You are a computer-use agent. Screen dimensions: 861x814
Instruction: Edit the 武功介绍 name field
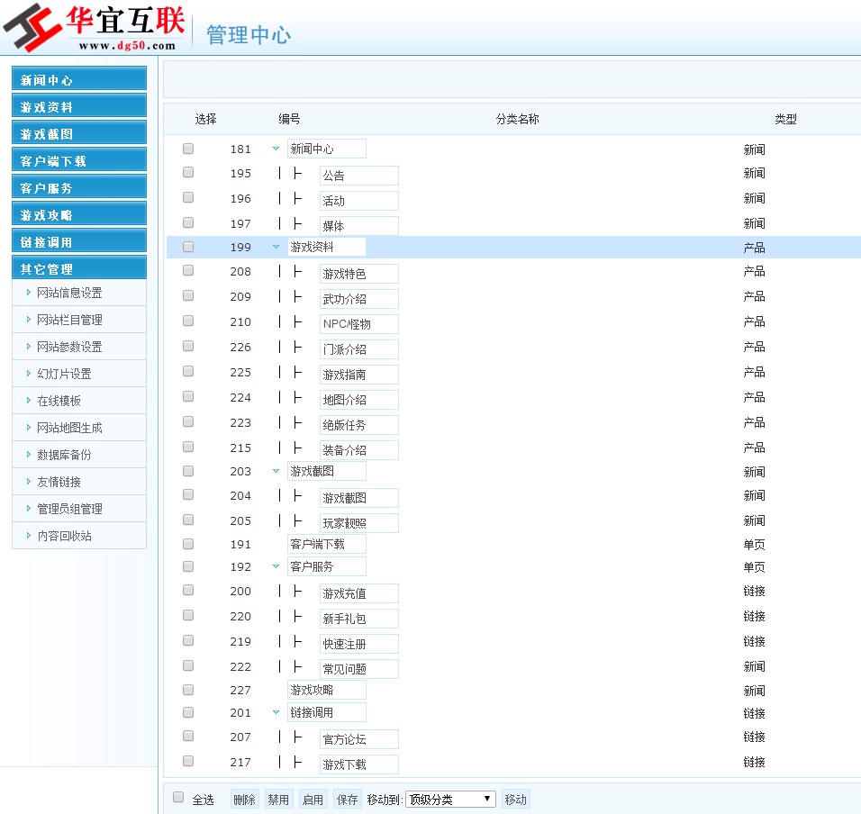[359, 299]
